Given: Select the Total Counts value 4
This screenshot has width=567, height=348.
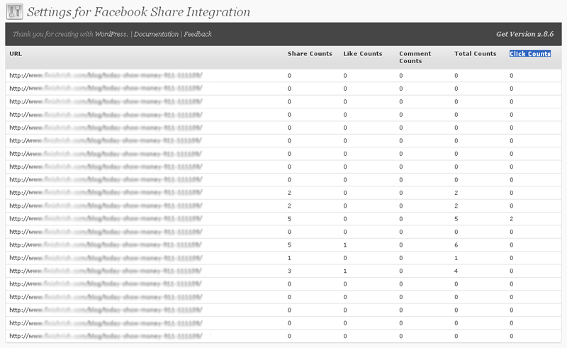Looking at the screenshot, I should (x=456, y=271).
